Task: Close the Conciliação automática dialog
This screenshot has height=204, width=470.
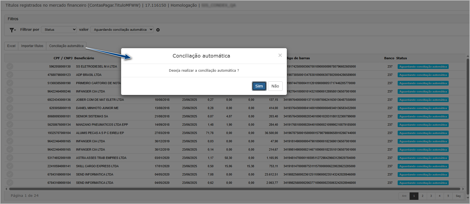Action: [280, 55]
